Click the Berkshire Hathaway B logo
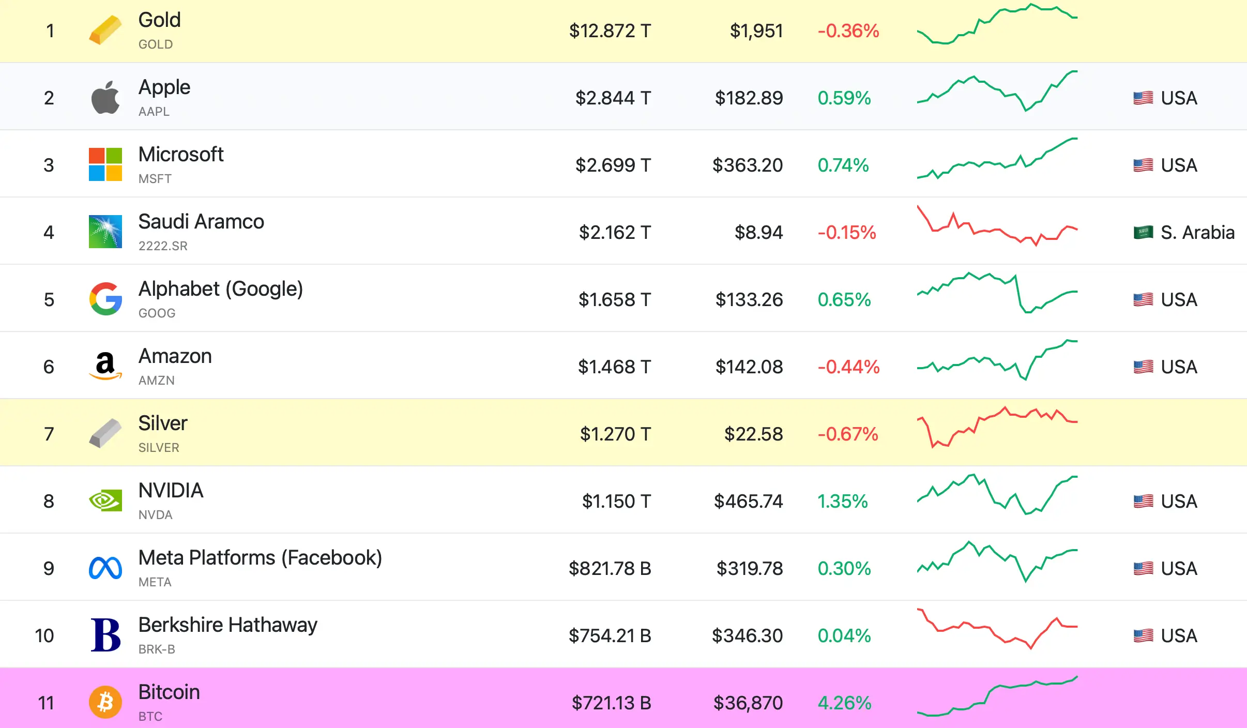Viewport: 1247px width, 728px height. coord(105,635)
